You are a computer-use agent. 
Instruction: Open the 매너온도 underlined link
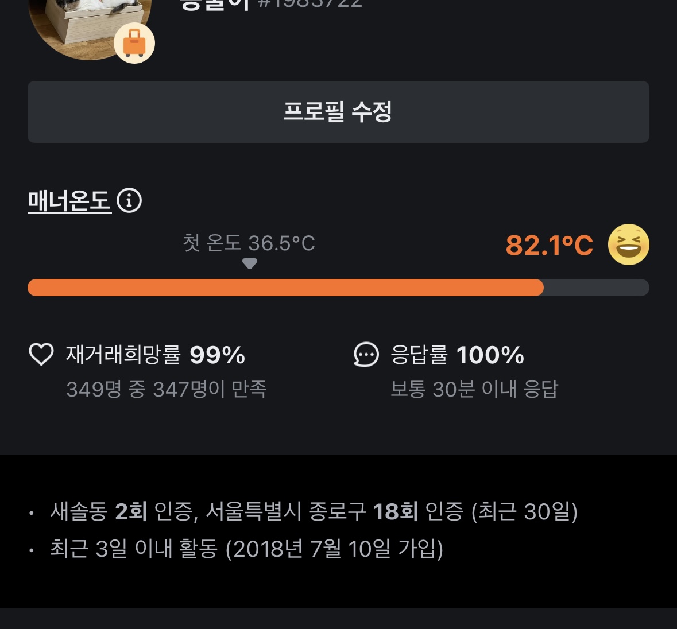pos(69,201)
